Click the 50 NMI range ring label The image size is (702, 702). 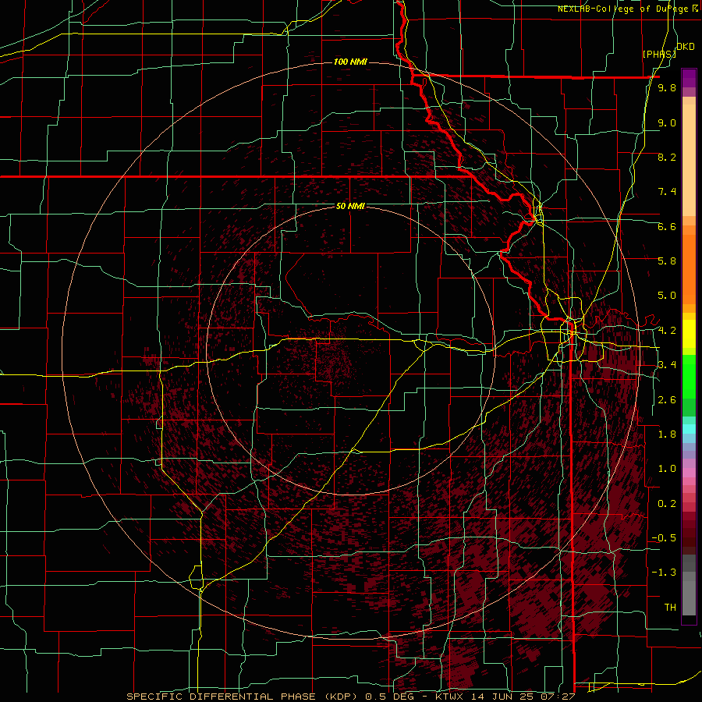pos(350,206)
